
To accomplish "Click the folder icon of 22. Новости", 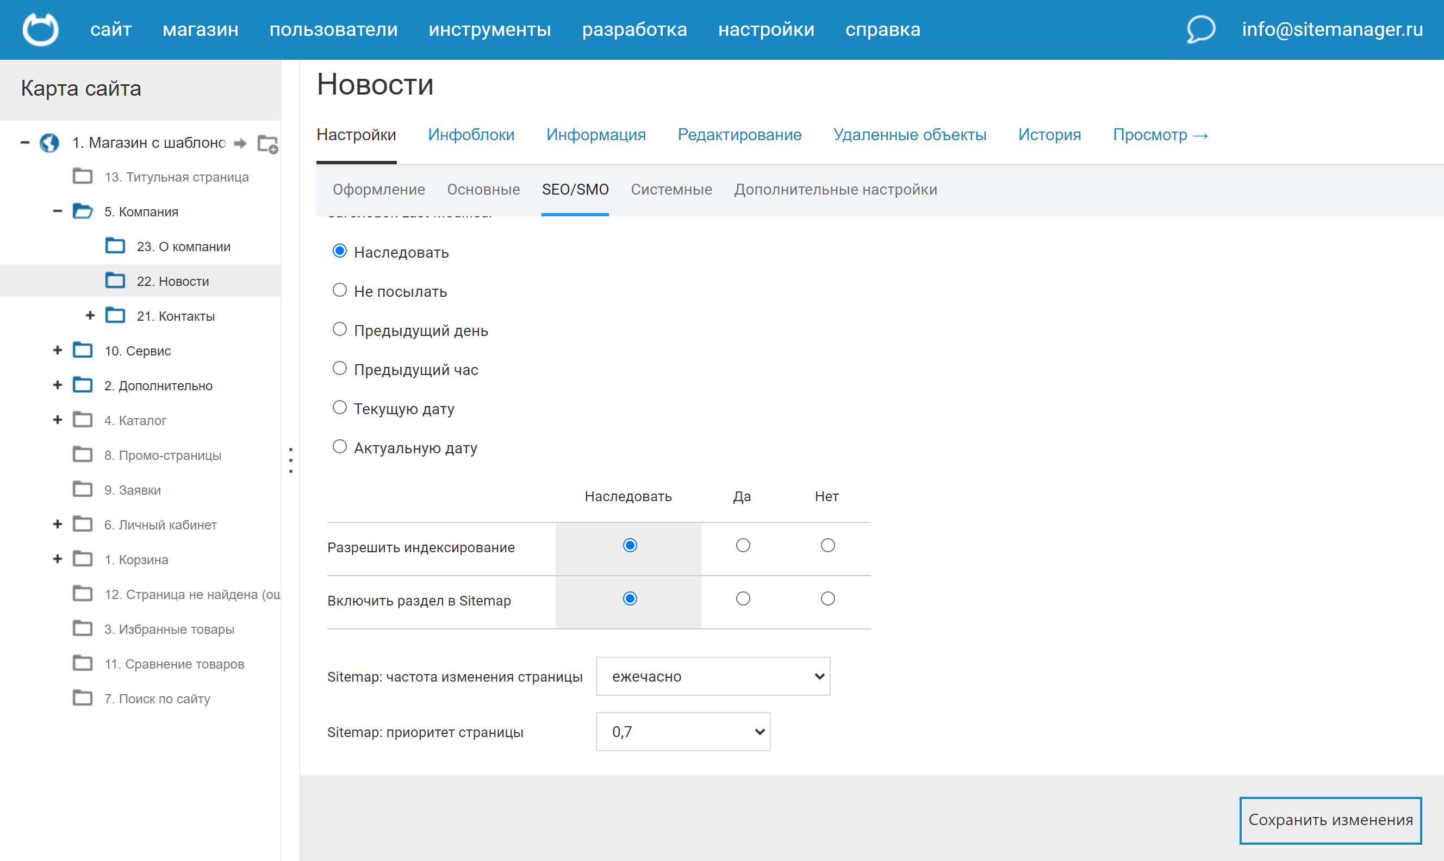I will tap(115, 280).
